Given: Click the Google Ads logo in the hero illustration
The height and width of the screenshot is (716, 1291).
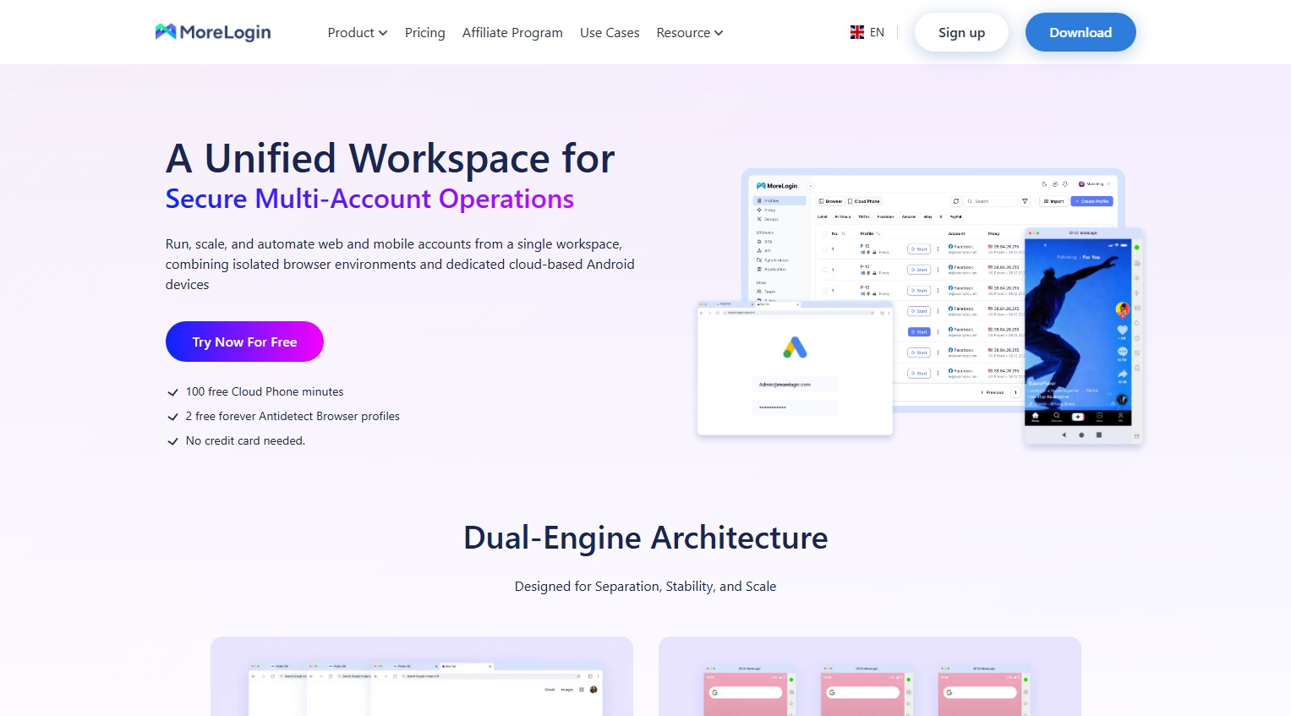Looking at the screenshot, I should pos(795,347).
